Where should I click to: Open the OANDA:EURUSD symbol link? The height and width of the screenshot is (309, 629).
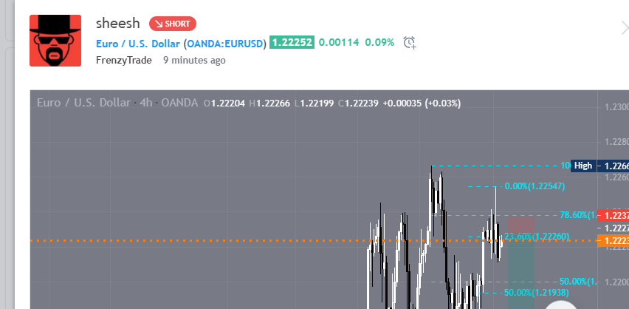(x=224, y=43)
